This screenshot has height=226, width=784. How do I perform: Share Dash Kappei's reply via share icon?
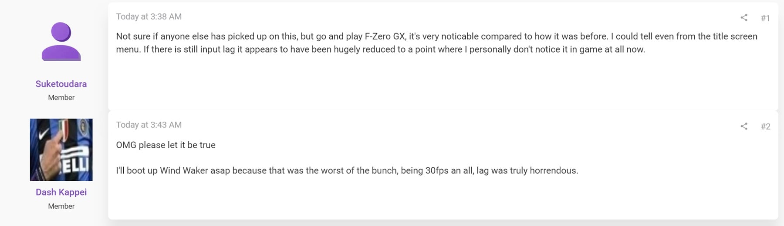tap(744, 126)
